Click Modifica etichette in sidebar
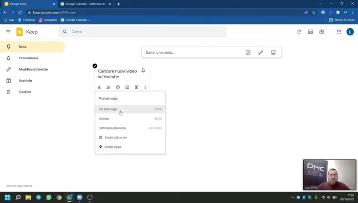 [32, 69]
